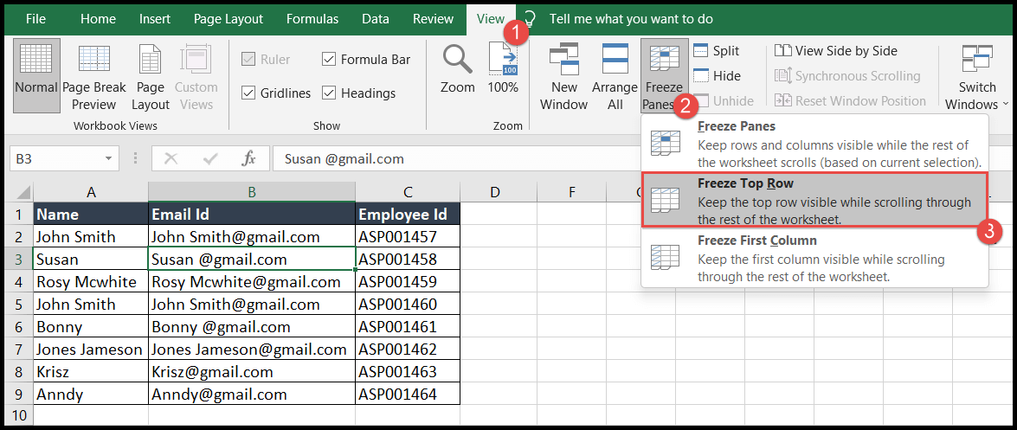The height and width of the screenshot is (430, 1017).
Task: Toggle the Ruler checkbox
Action: pyautogui.click(x=248, y=60)
